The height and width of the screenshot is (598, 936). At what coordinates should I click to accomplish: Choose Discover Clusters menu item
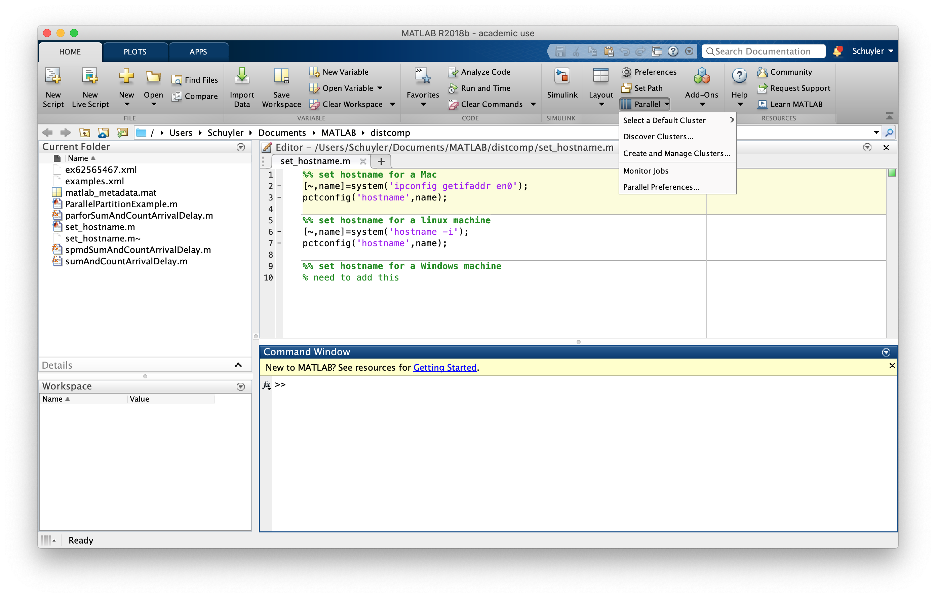pyautogui.click(x=677, y=137)
